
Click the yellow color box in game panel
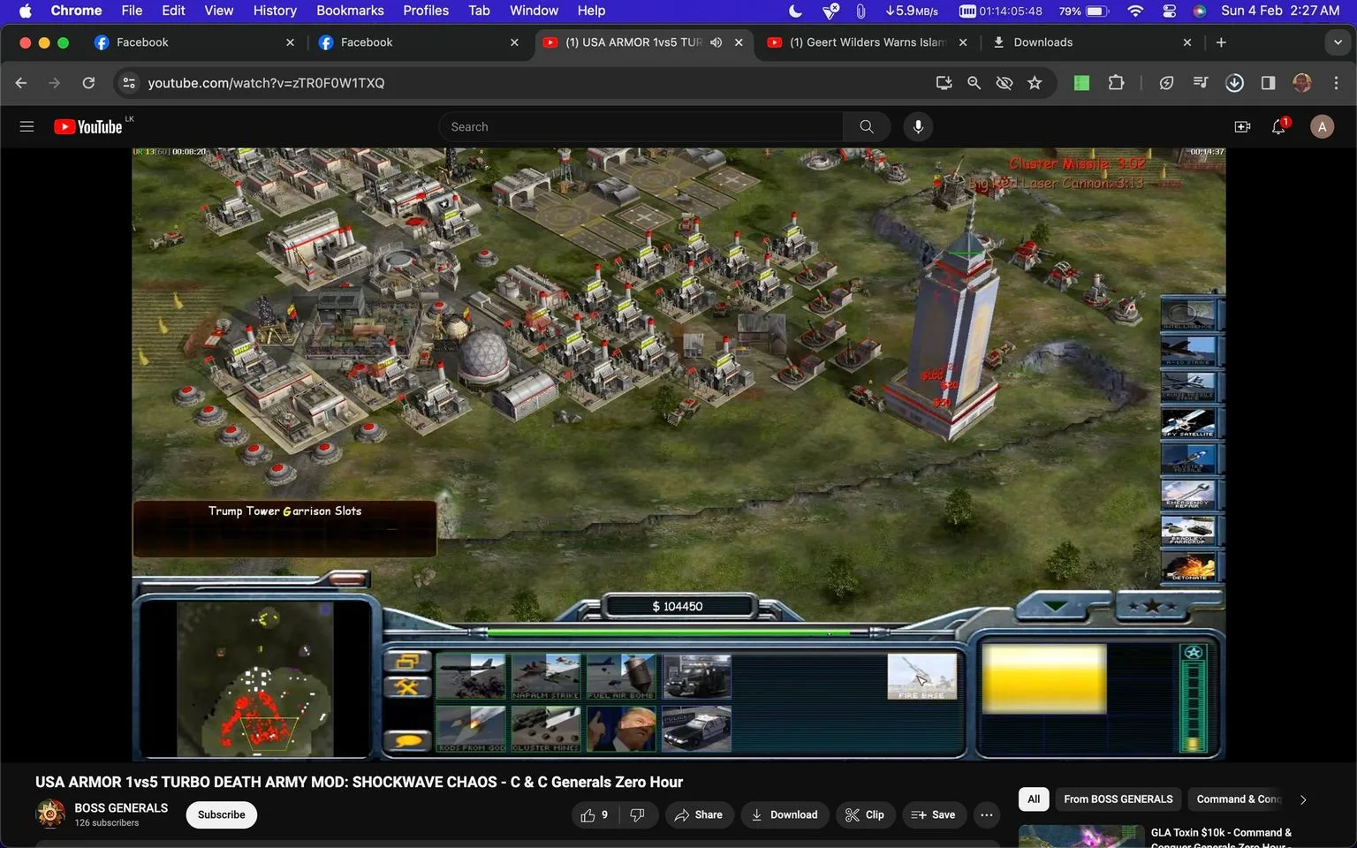coord(1044,678)
